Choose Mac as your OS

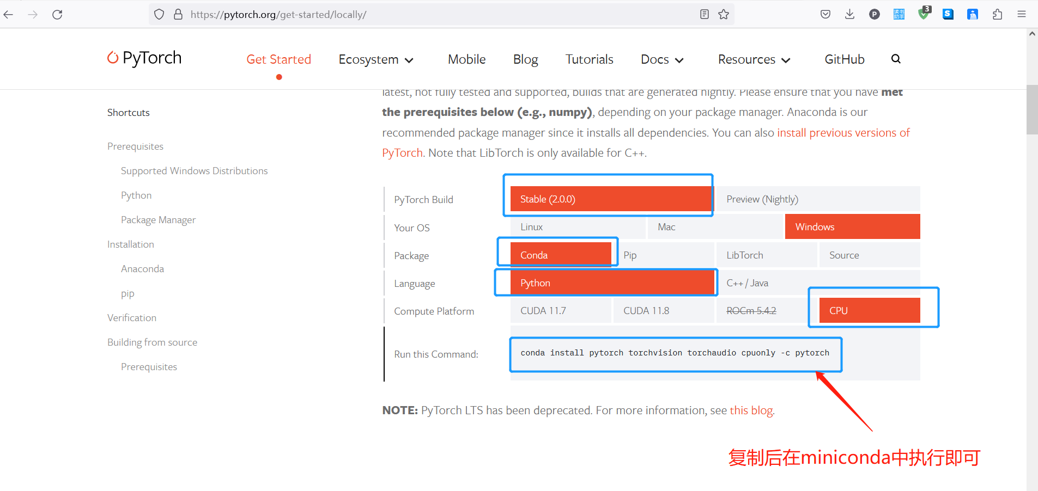click(715, 227)
